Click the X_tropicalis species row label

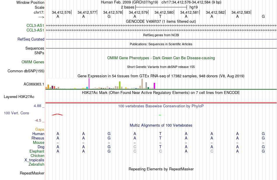[x=34, y=160]
